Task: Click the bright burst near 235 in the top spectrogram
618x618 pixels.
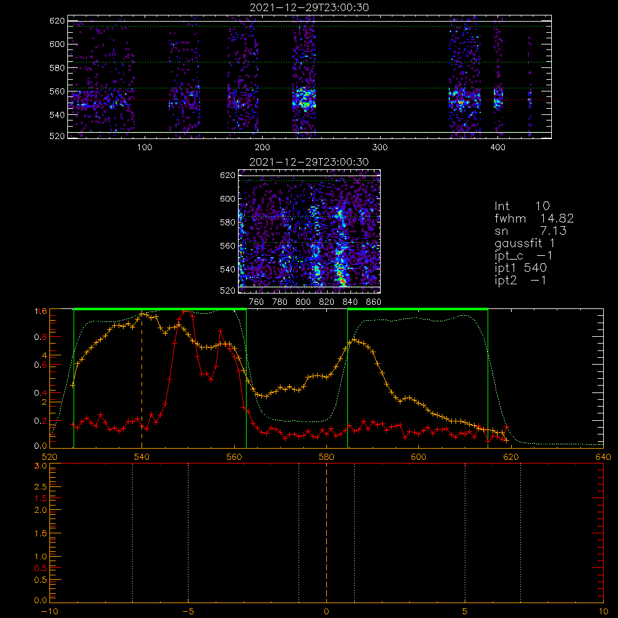Action: (x=304, y=98)
